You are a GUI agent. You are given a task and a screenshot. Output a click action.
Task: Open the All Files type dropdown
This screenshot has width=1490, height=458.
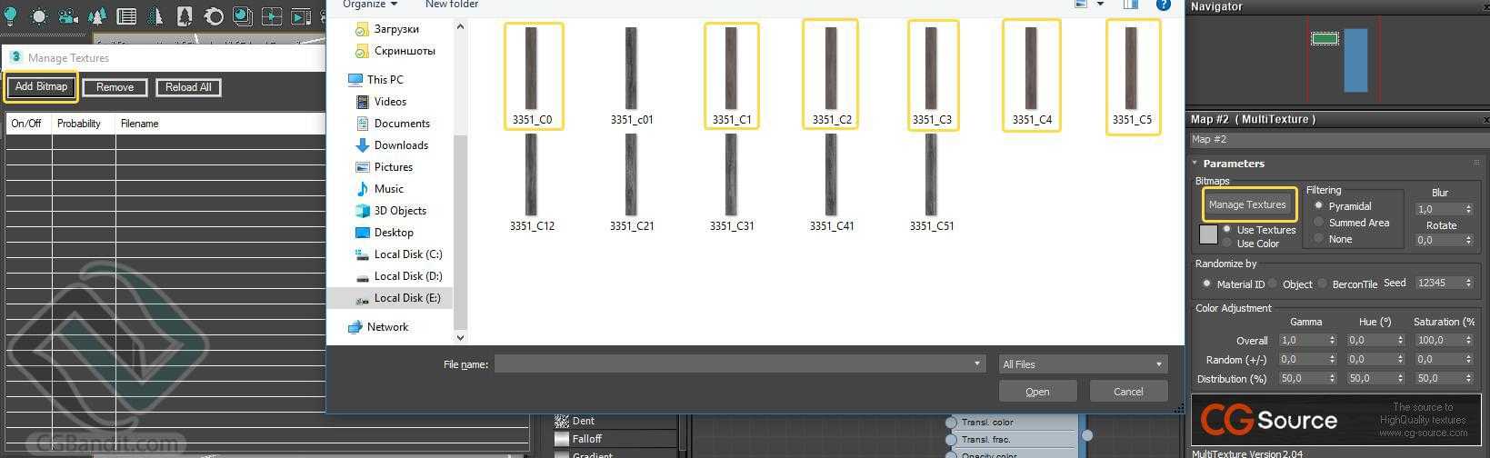click(1082, 364)
